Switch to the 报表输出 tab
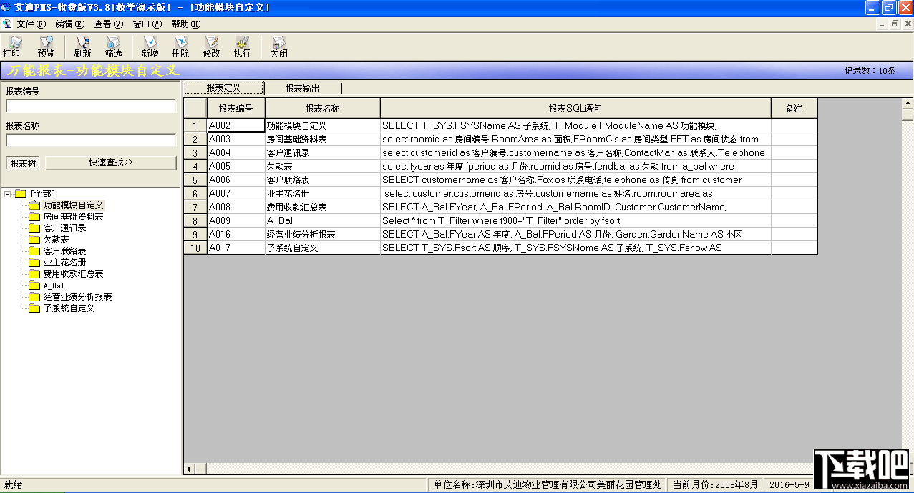Screen dimensions: 914x493 (x=303, y=89)
